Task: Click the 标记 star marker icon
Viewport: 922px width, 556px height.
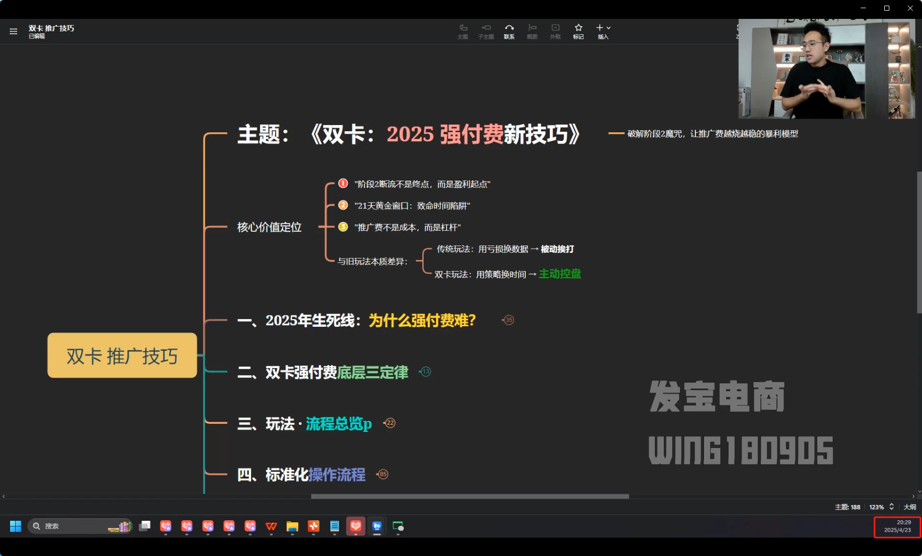Action: coord(578,31)
